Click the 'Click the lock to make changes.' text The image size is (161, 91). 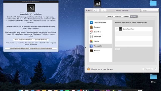[x=102, y=69]
